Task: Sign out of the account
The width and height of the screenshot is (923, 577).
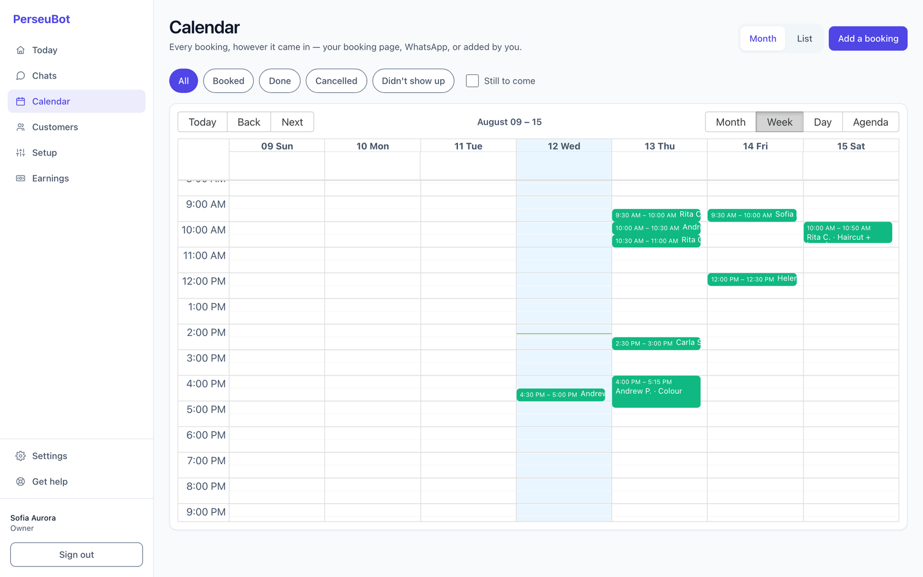Action: tap(77, 554)
